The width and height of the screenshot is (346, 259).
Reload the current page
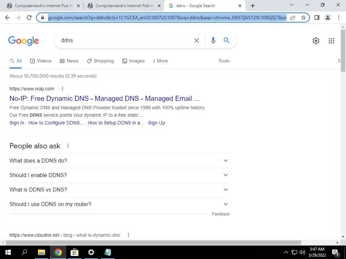[29, 18]
